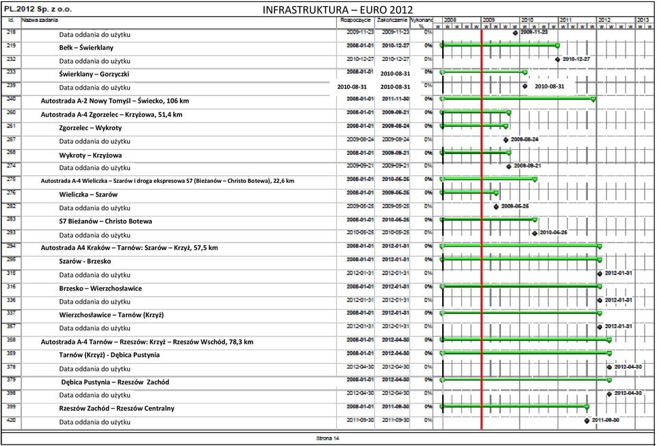
Task: Select the Bełk – Świerklany task name
Action: tap(86, 48)
